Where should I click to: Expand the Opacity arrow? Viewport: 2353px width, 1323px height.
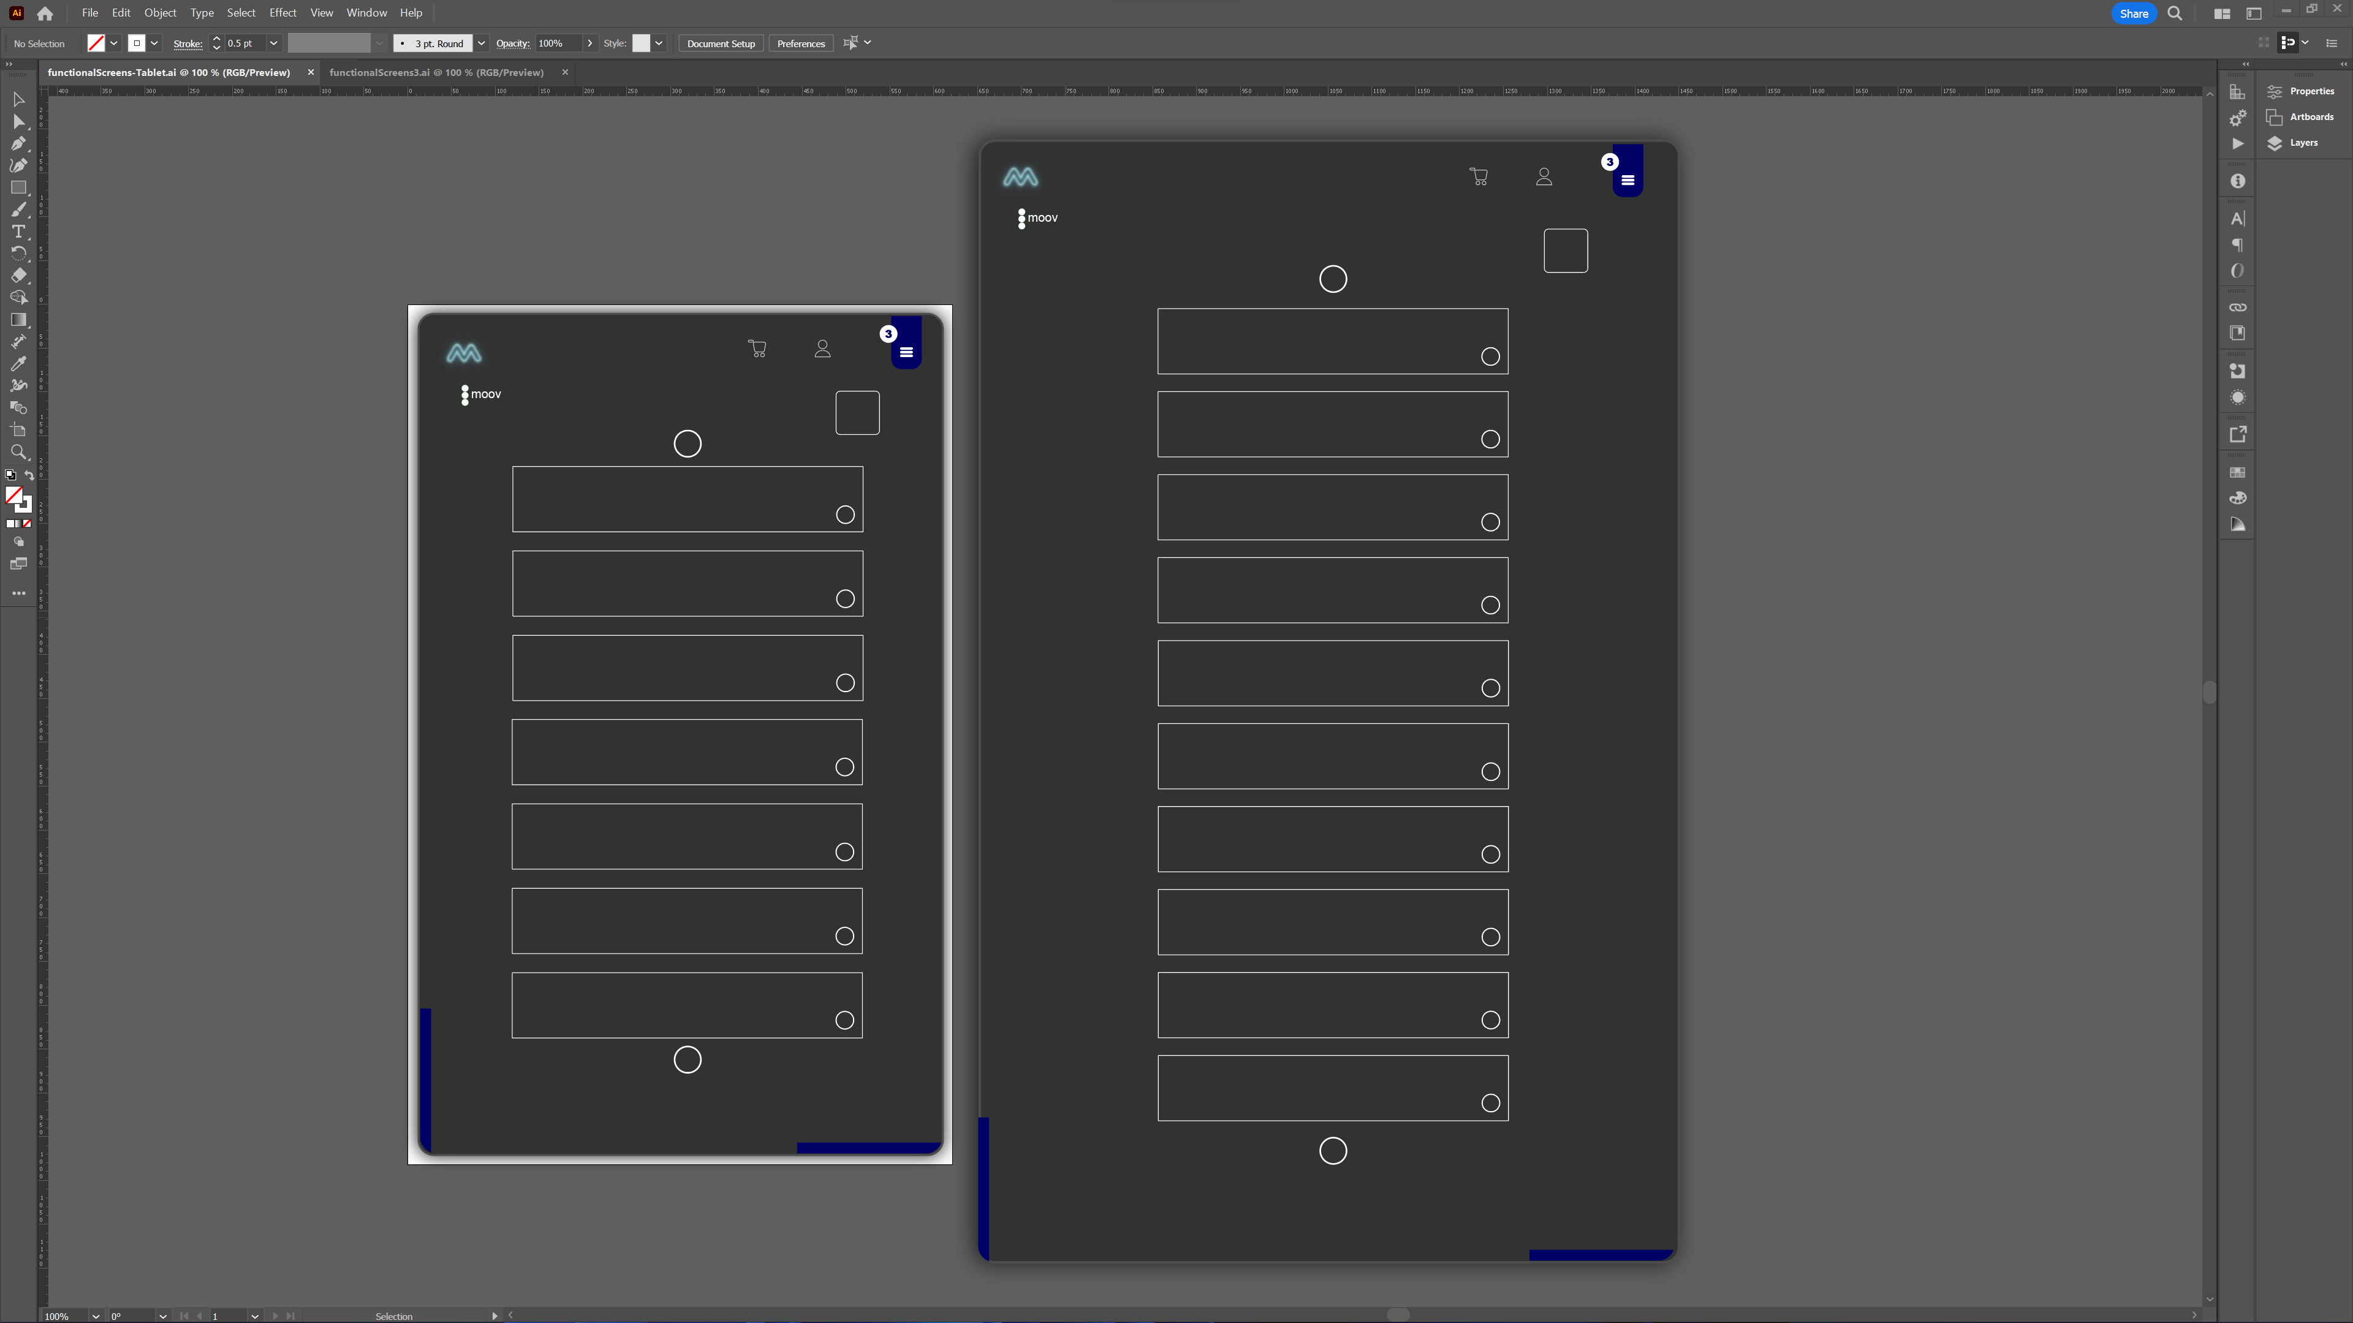point(590,43)
